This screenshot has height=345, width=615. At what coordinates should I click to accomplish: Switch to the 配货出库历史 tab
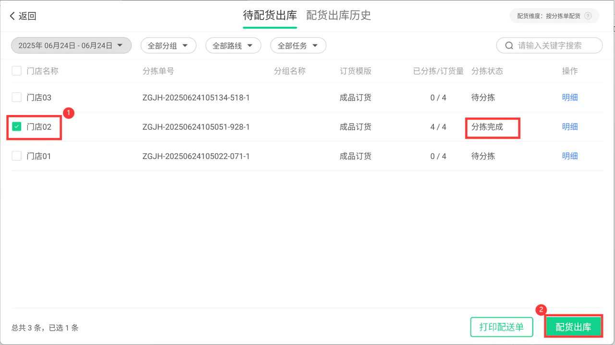(339, 15)
